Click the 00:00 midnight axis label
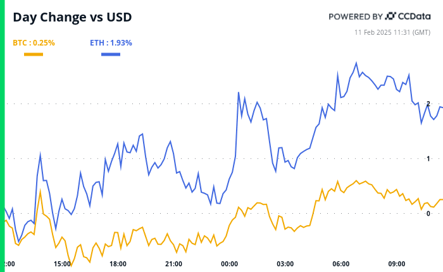The width and height of the screenshot is (443, 272). click(229, 264)
